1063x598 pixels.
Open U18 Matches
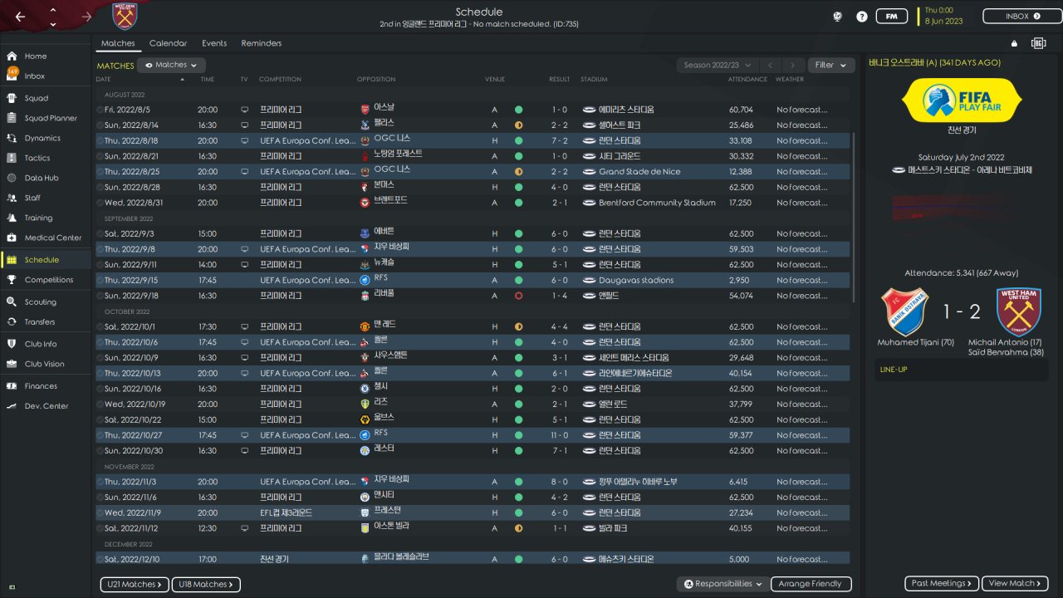click(206, 584)
